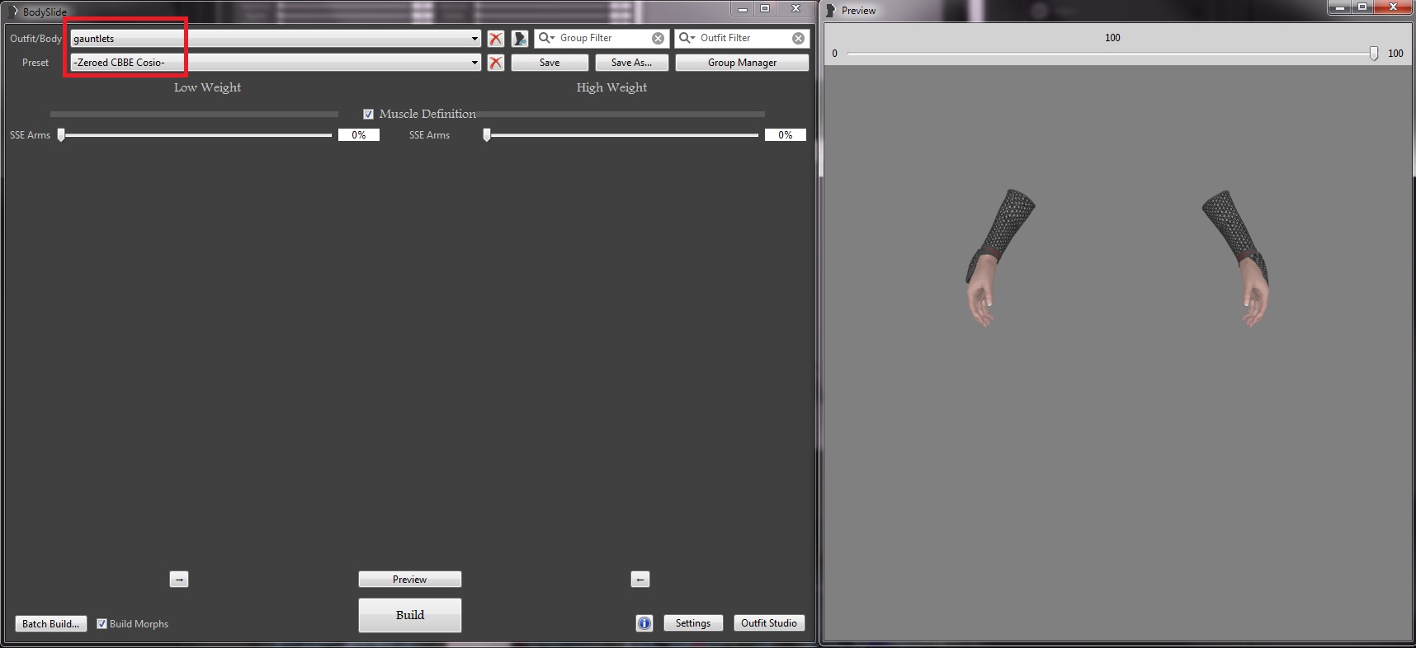Click the Low Weight SSE Arms percent field
This screenshot has height=648, width=1416.
pos(359,135)
